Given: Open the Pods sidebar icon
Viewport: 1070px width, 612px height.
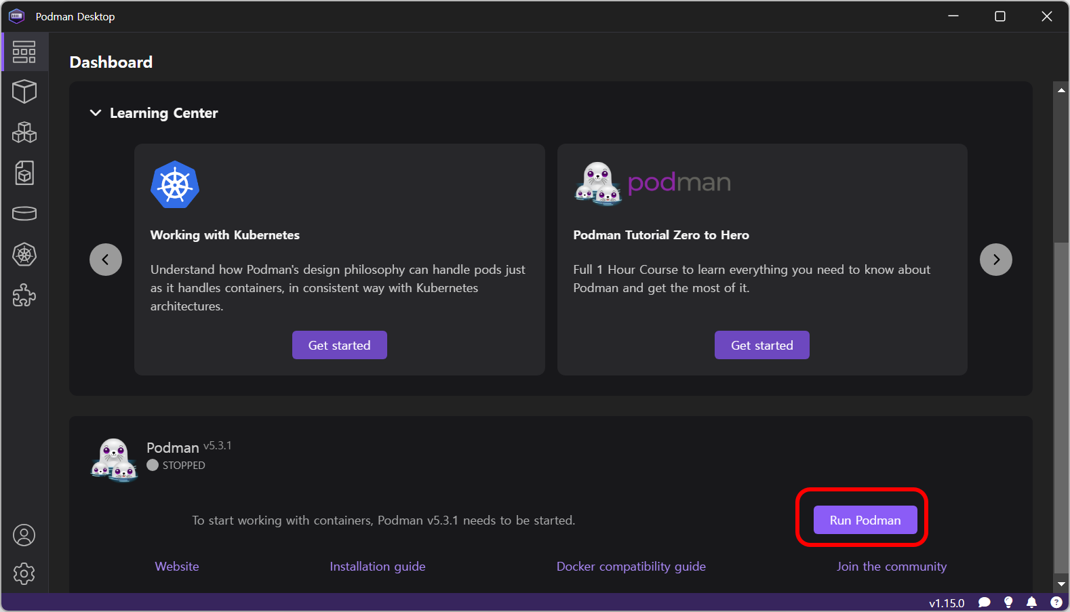Looking at the screenshot, I should (24, 132).
